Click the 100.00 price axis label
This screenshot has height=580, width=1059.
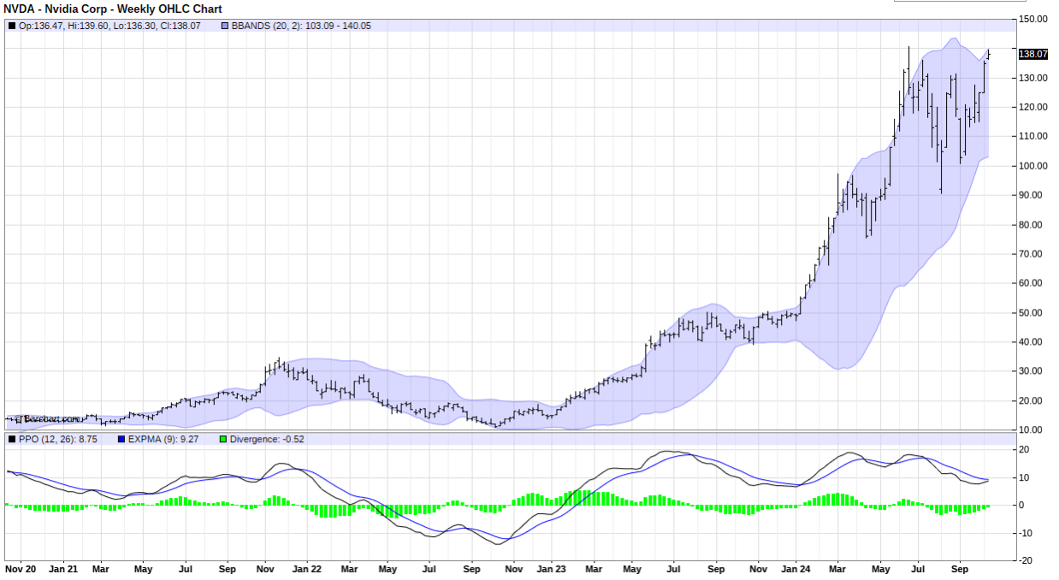pos(1033,166)
